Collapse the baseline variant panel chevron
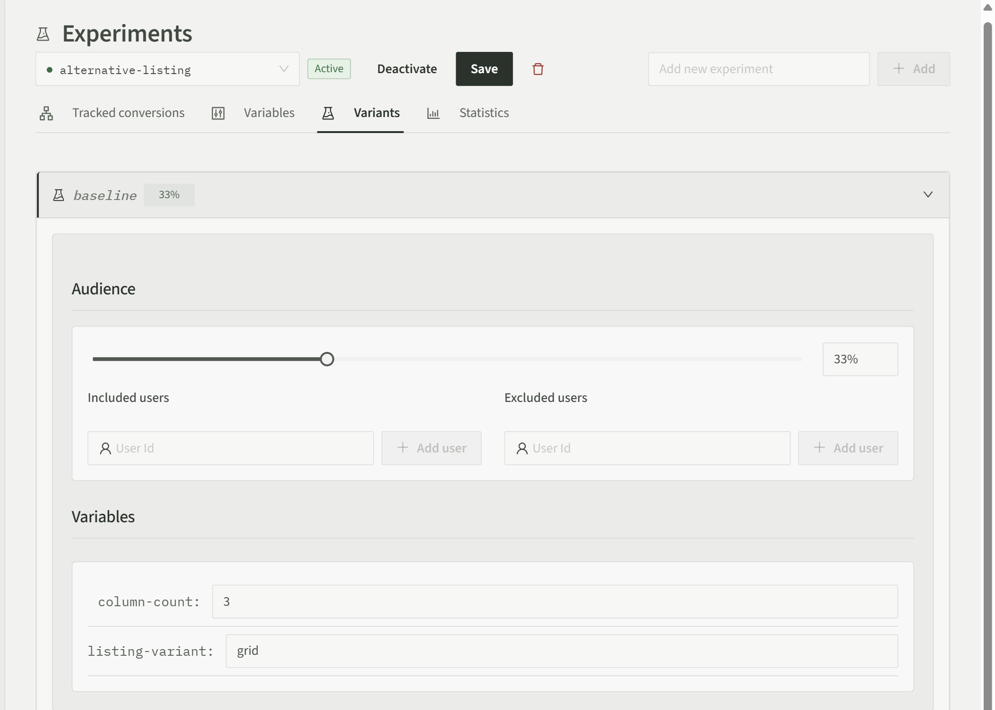This screenshot has width=995, height=710. click(928, 195)
